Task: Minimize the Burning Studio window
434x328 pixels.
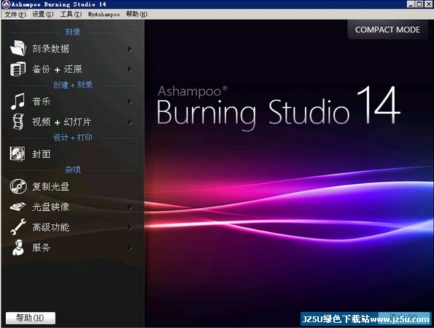Action: pos(411,4)
